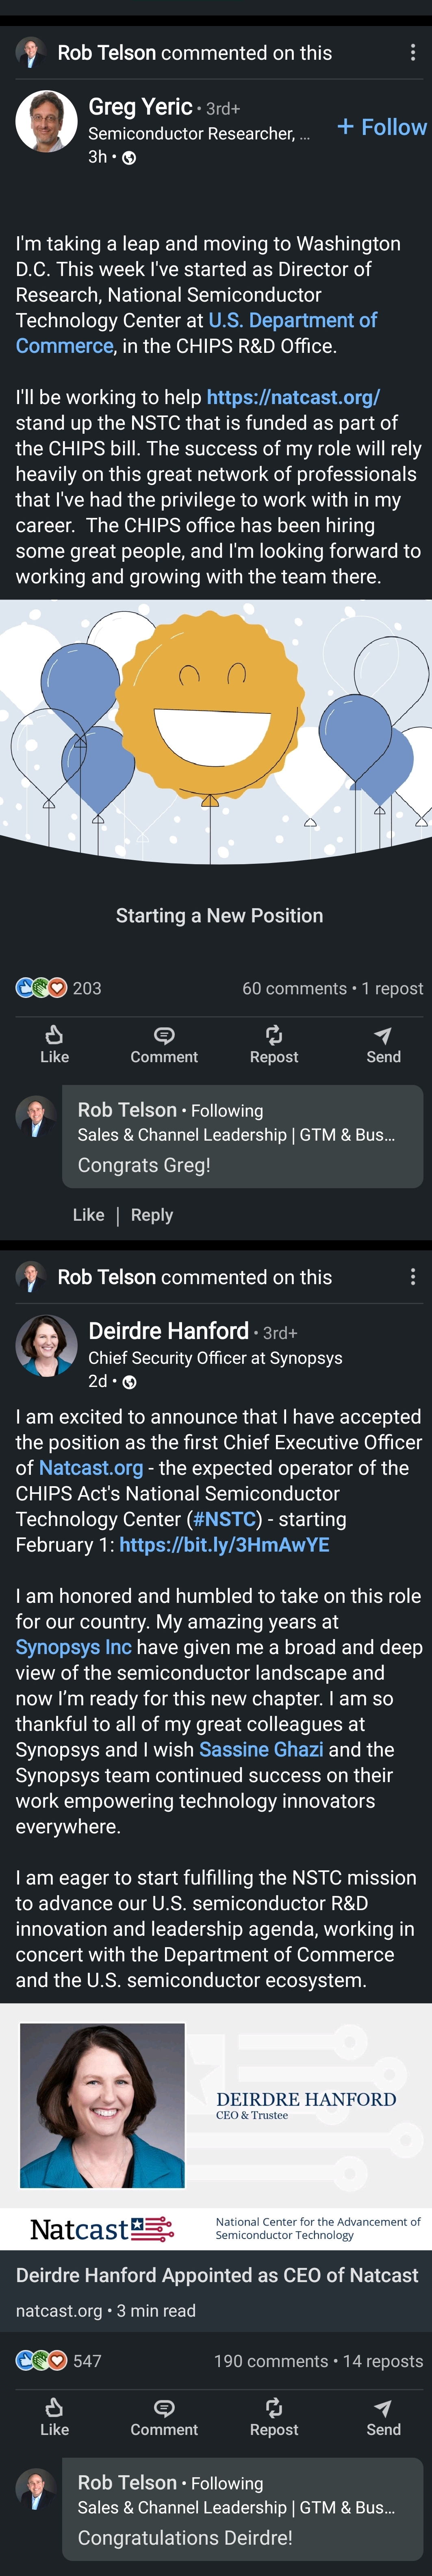Reply to Rob Telson's "Congrats Greg!" comment
Viewport: 432px width, 2576px height.
[152, 1215]
